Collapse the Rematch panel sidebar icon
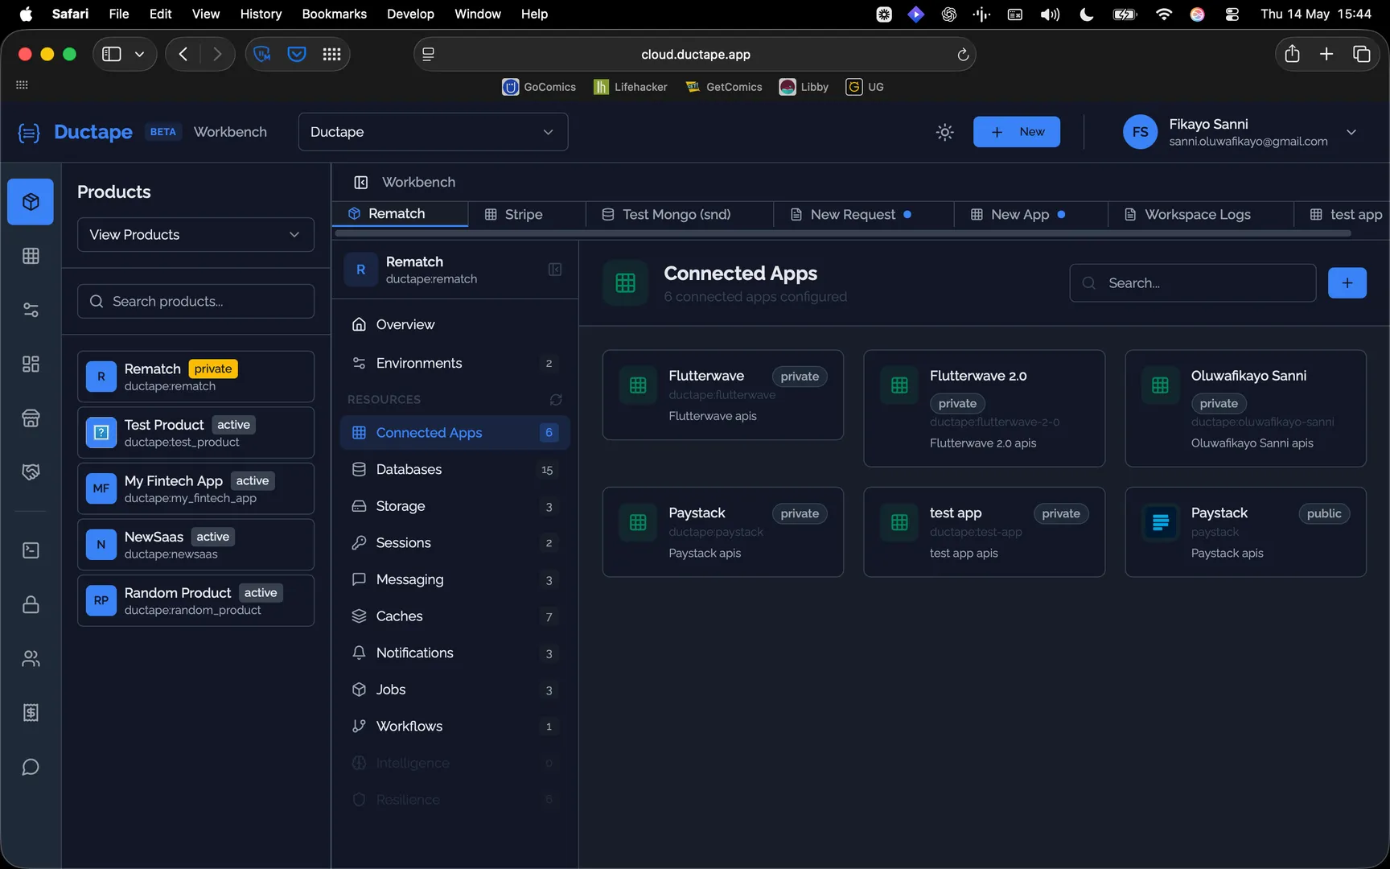This screenshot has width=1390, height=869. (x=555, y=270)
